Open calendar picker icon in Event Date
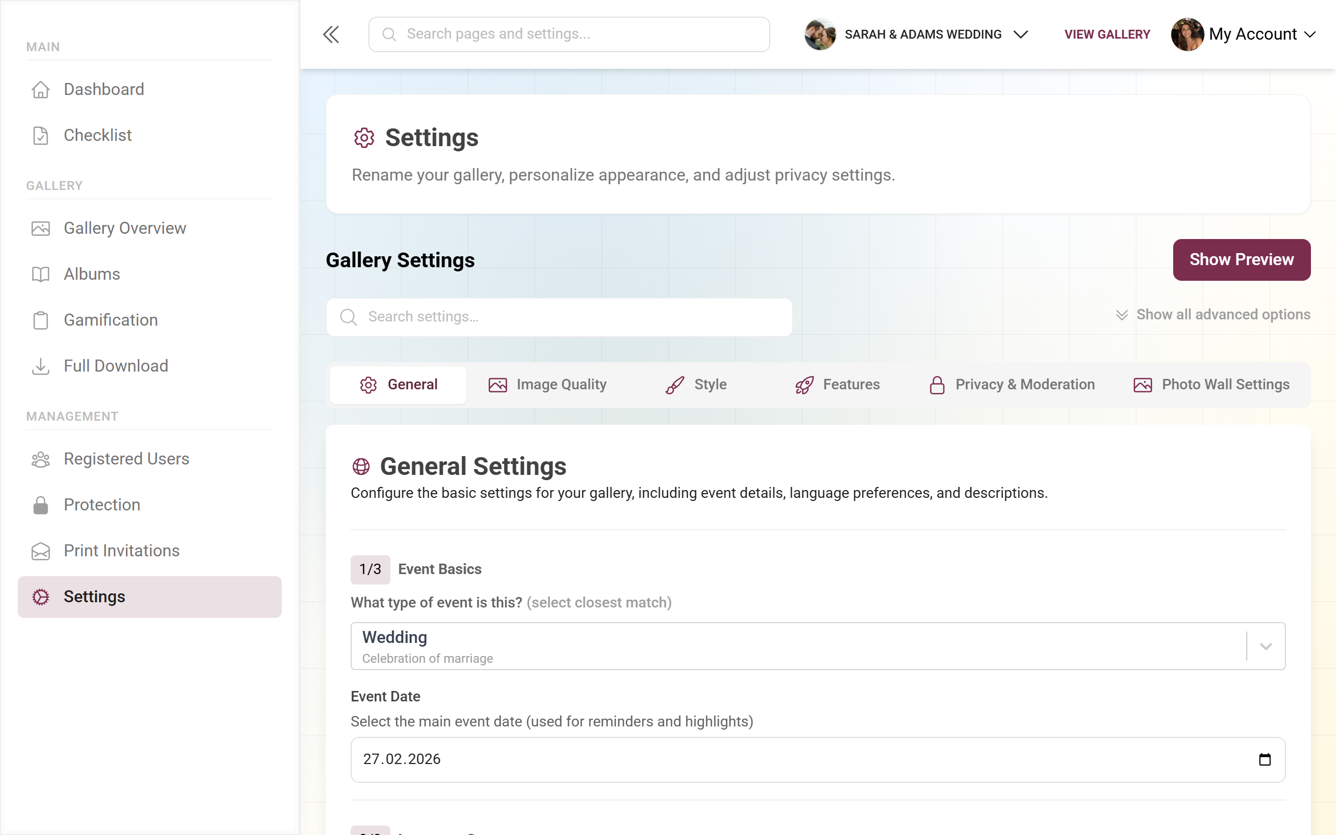The height and width of the screenshot is (835, 1336). [1265, 760]
